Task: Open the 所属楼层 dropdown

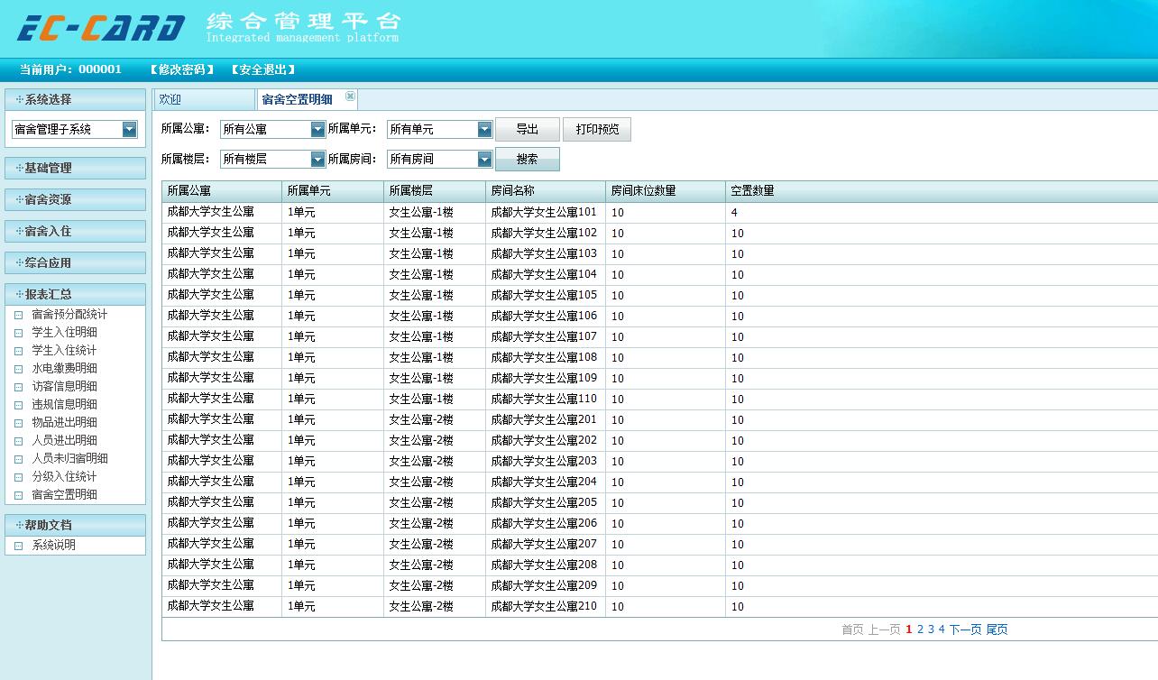Action: pos(317,160)
